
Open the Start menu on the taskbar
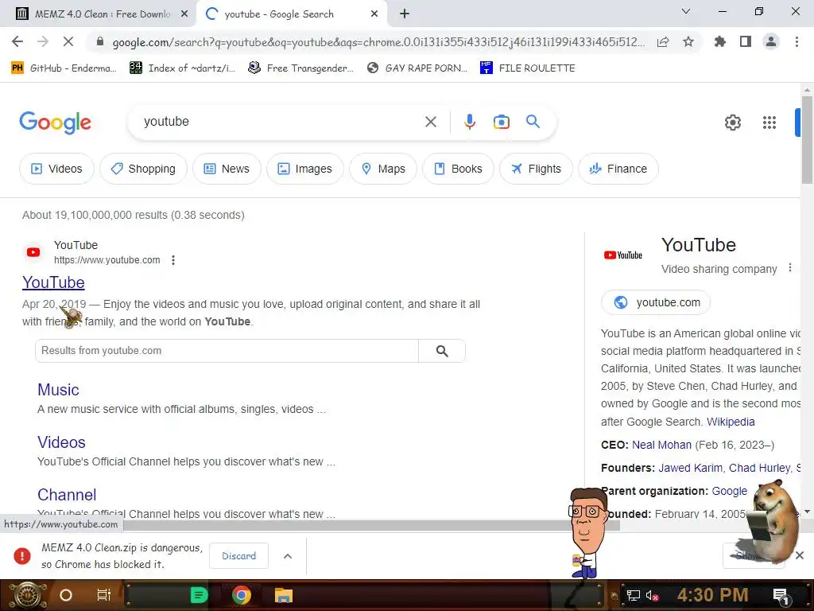coord(26,595)
